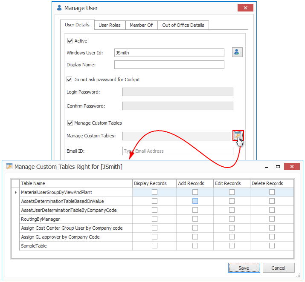Toggle Do not ask password for Cockpit
The height and width of the screenshot is (282, 305).
click(x=70, y=80)
